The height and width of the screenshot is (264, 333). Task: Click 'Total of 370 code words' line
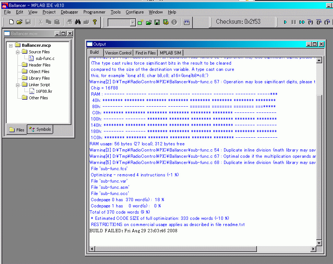(x=120, y=212)
